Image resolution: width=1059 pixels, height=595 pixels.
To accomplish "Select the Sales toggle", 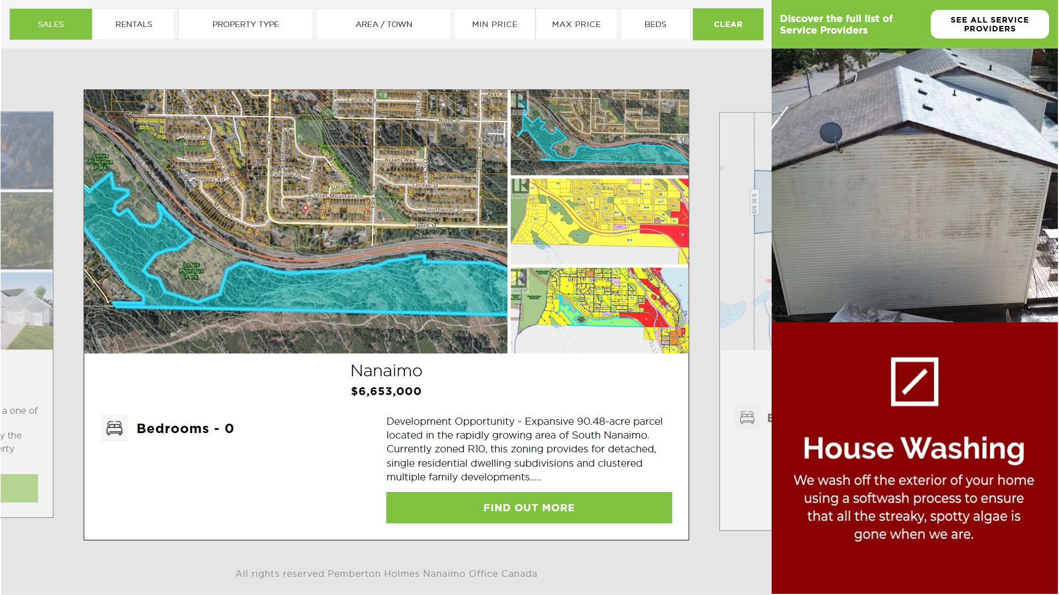I will pyautogui.click(x=51, y=24).
